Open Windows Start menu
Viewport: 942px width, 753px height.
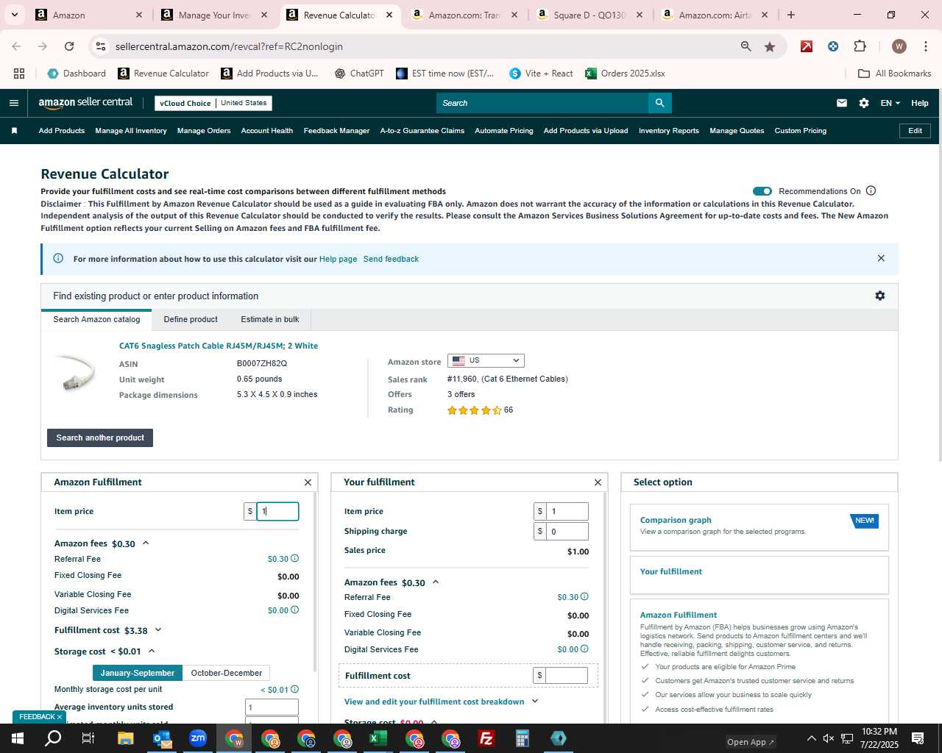point(18,738)
